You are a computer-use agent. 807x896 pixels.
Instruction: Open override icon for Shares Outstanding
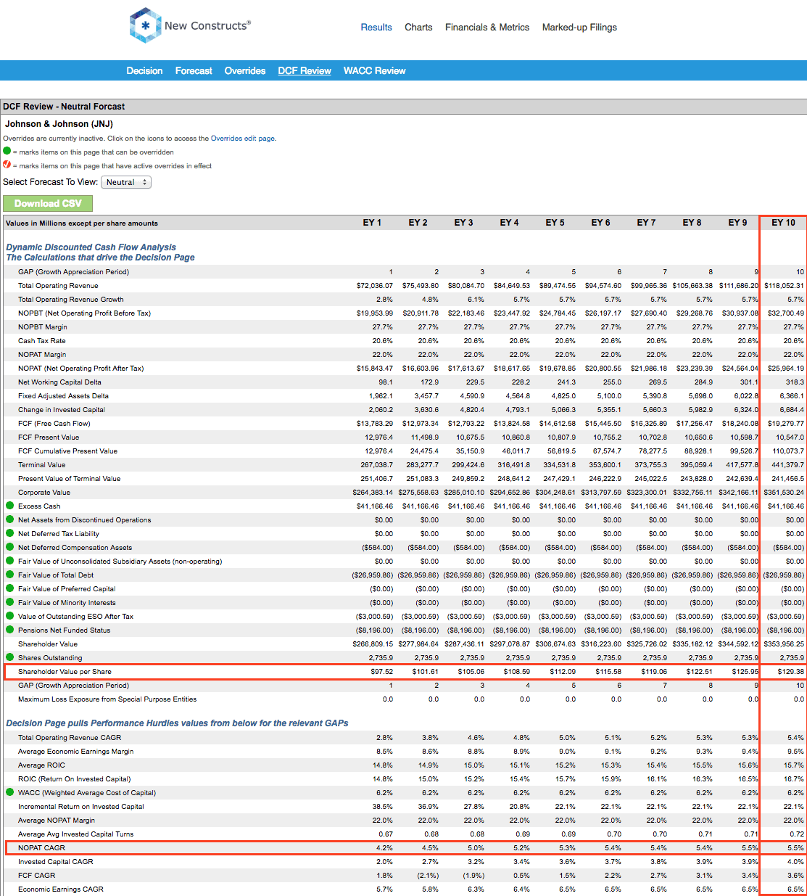click(9, 657)
